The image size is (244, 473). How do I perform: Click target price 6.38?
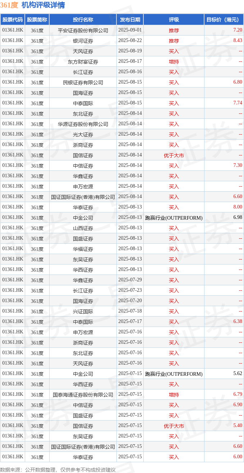238,322
